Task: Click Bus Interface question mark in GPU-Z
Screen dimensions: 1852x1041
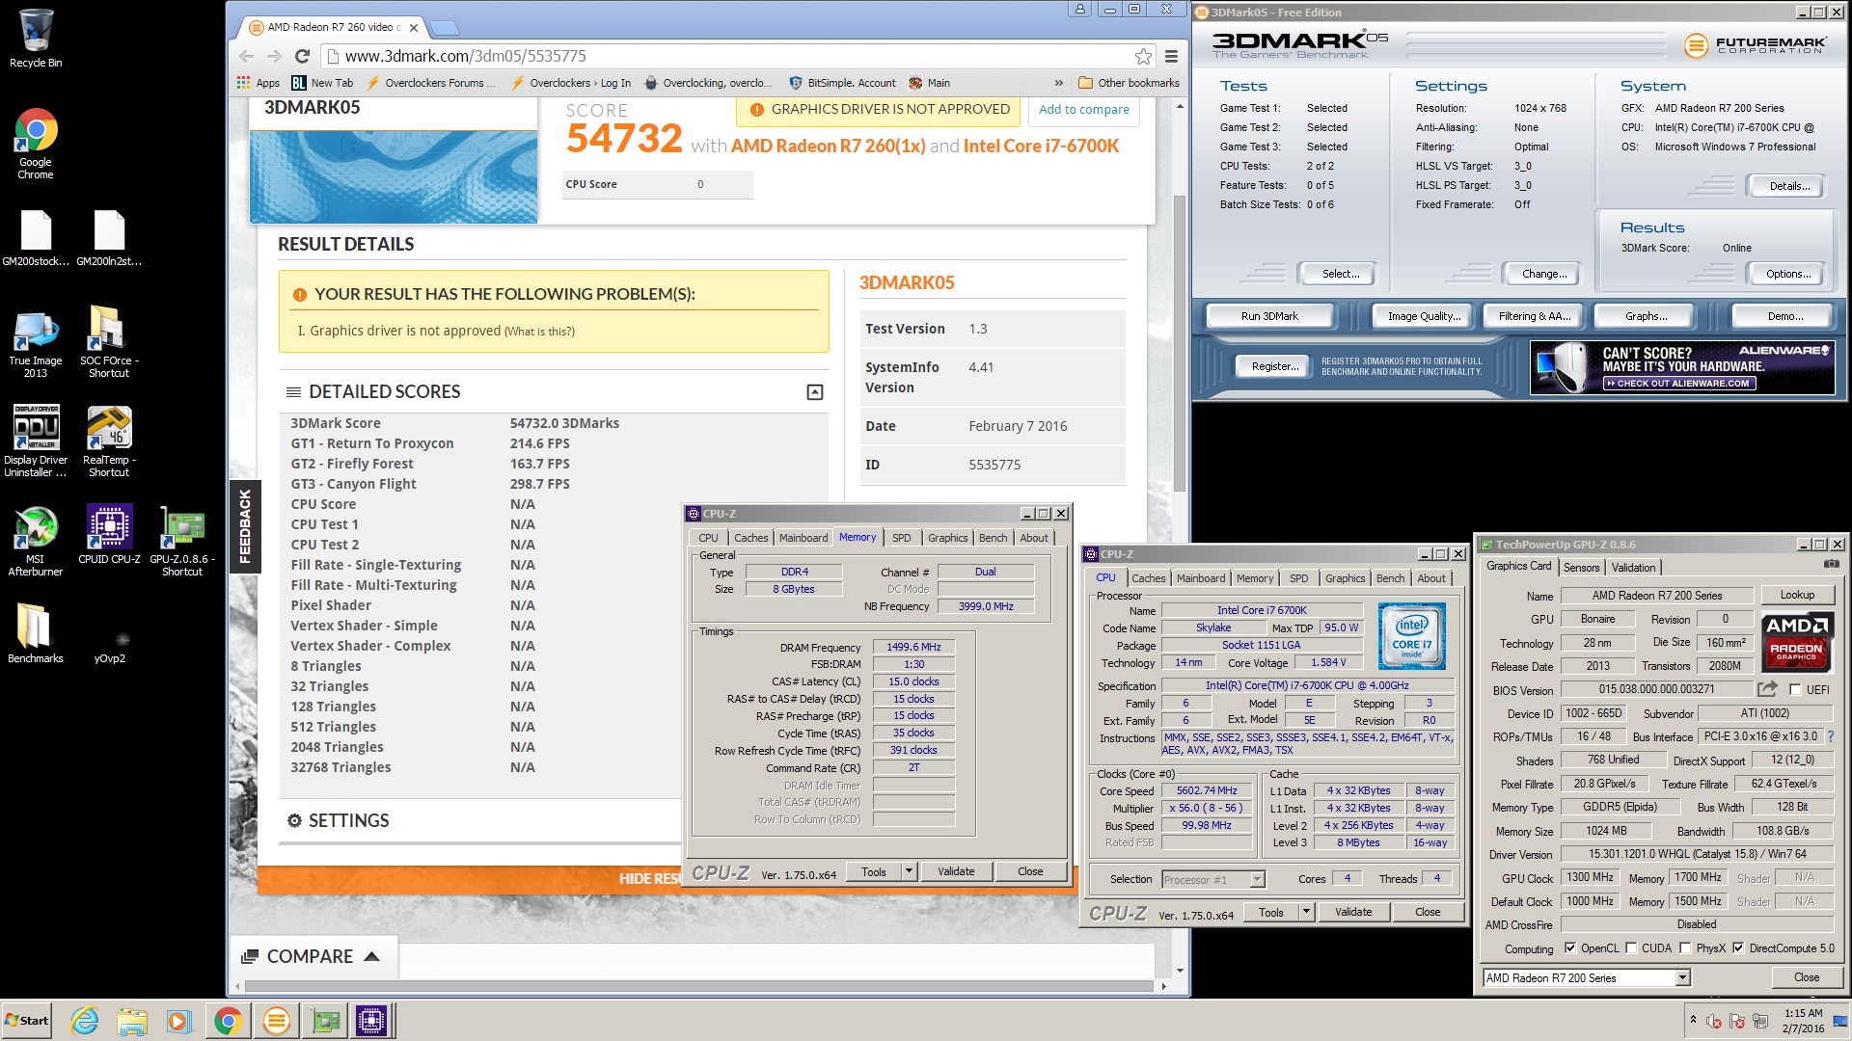Action: (x=1830, y=736)
